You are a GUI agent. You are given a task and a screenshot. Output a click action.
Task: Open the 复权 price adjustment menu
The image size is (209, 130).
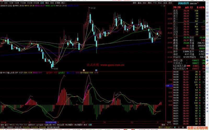[x=134, y=3]
